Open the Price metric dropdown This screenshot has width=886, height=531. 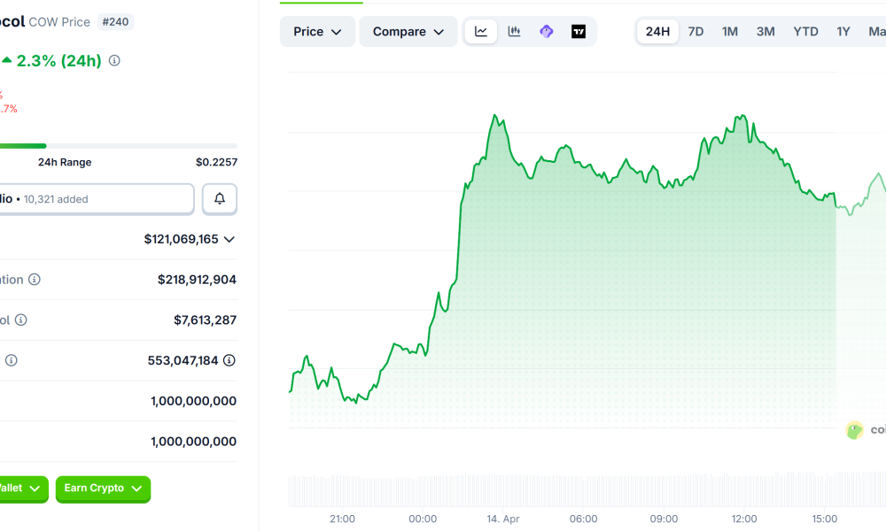pyautogui.click(x=317, y=31)
